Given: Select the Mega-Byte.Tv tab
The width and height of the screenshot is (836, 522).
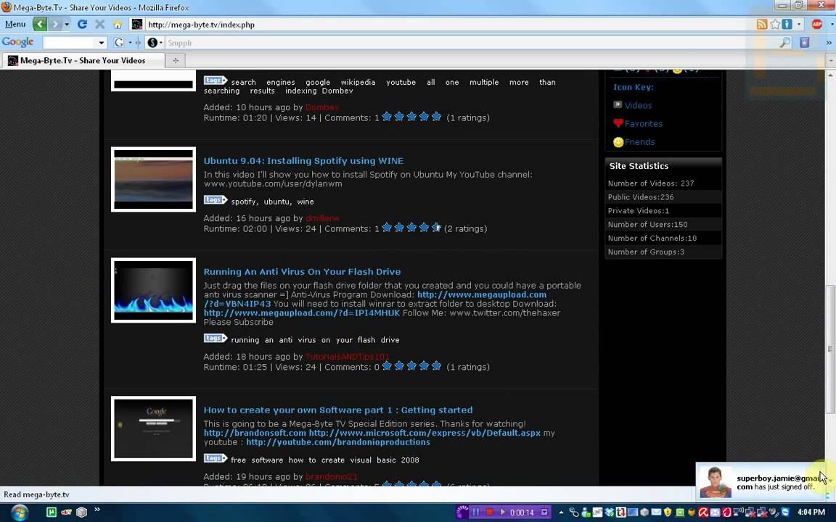Looking at the screenshot, I should (x=83, y=60).
